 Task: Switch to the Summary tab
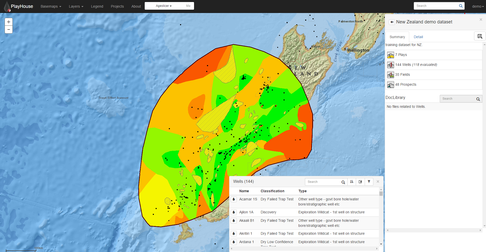tap(397, 37)
